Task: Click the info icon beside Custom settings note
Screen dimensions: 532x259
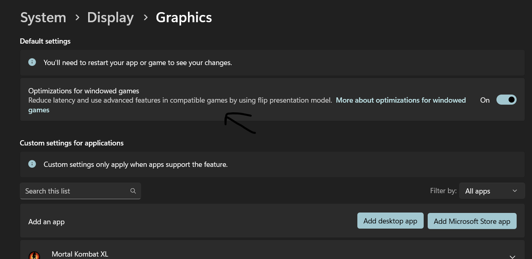Action: pyautogui.click(x=32, y=164)
